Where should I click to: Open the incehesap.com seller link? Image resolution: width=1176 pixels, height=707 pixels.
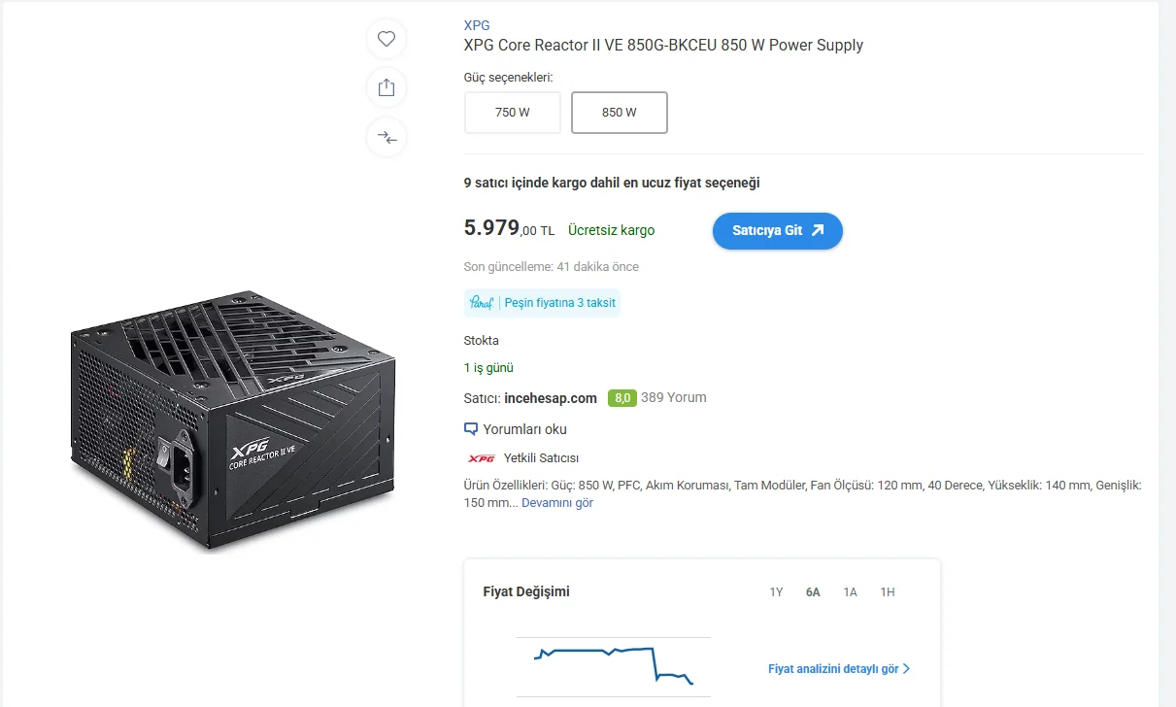click(x=551, y=398)
